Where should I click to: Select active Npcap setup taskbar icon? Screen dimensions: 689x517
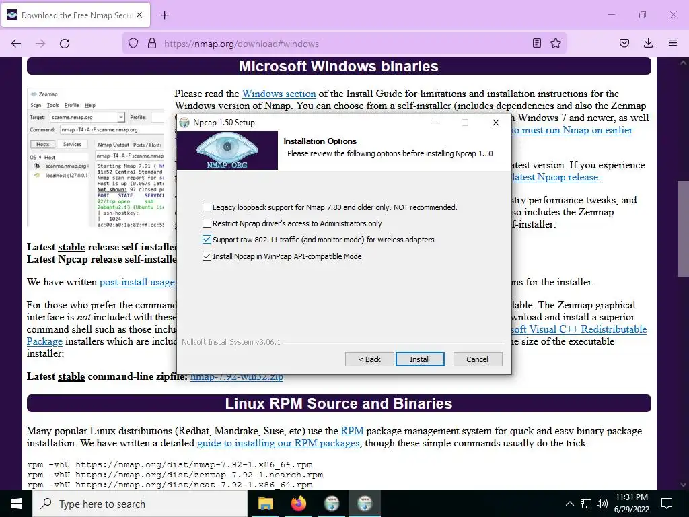pos(365,504)
